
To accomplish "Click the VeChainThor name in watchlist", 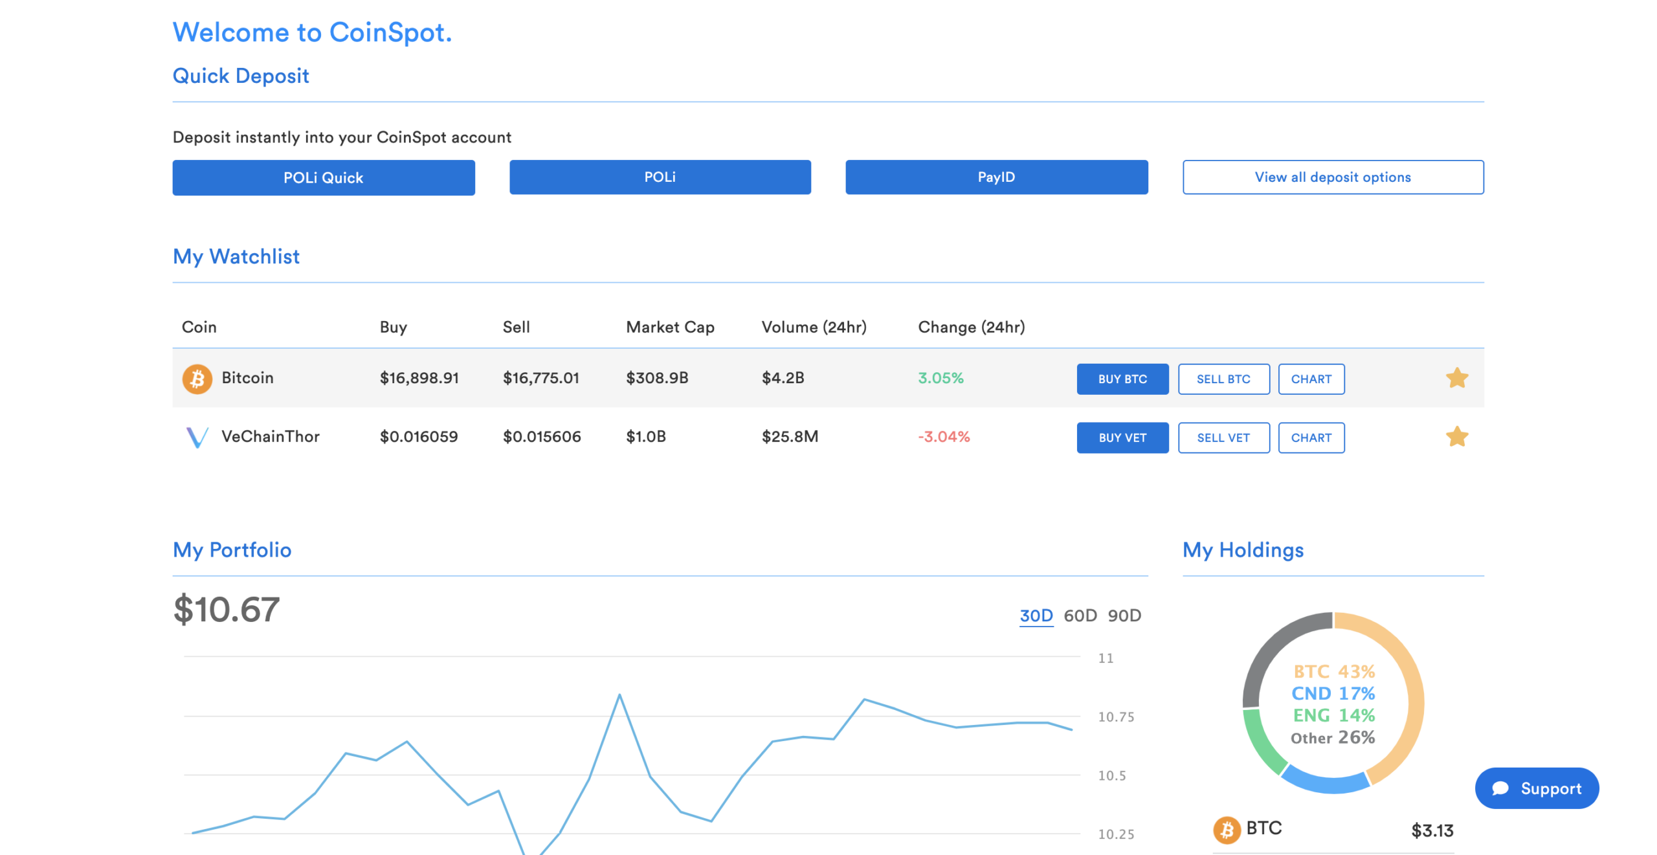I will [271, 437].
